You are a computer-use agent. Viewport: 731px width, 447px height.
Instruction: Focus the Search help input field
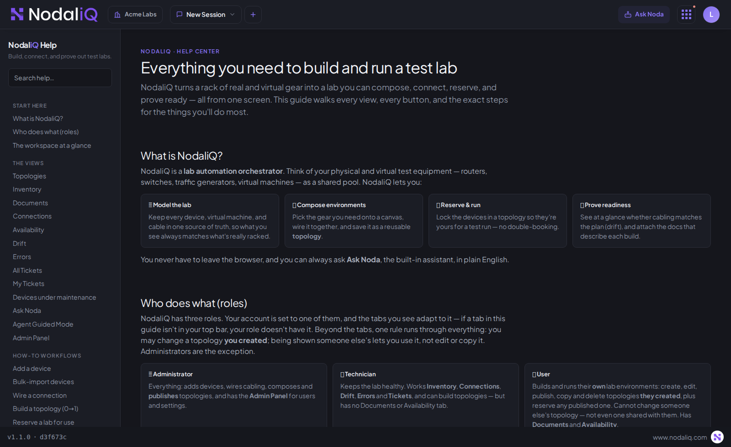[x=60, y=78]
